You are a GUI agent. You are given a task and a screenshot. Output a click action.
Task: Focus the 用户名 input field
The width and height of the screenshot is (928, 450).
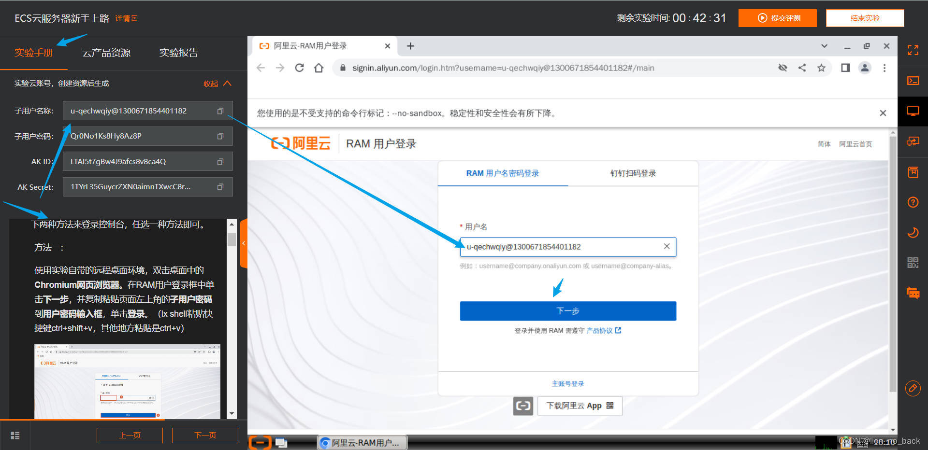click(x=568, y=247)
